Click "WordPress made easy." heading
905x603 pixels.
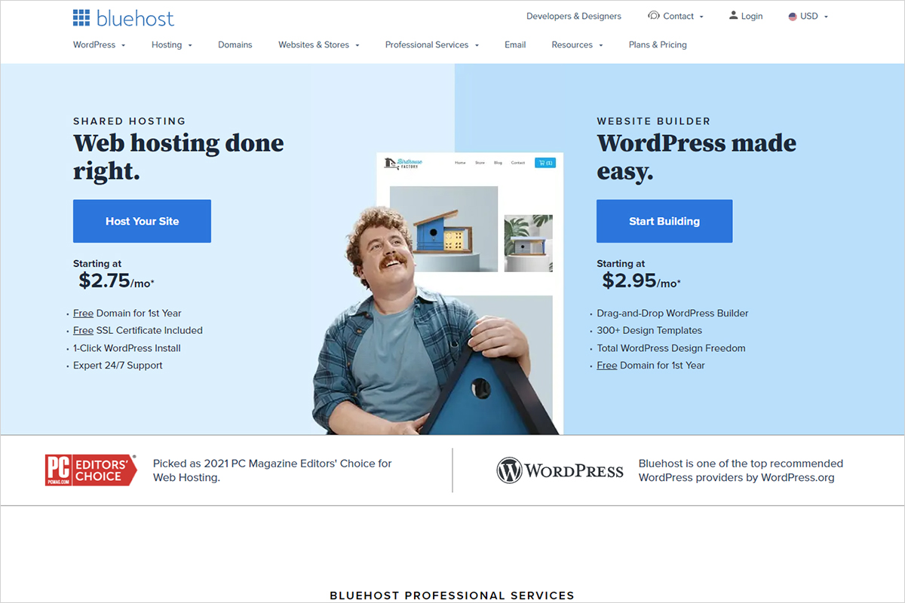coord(696,157)
